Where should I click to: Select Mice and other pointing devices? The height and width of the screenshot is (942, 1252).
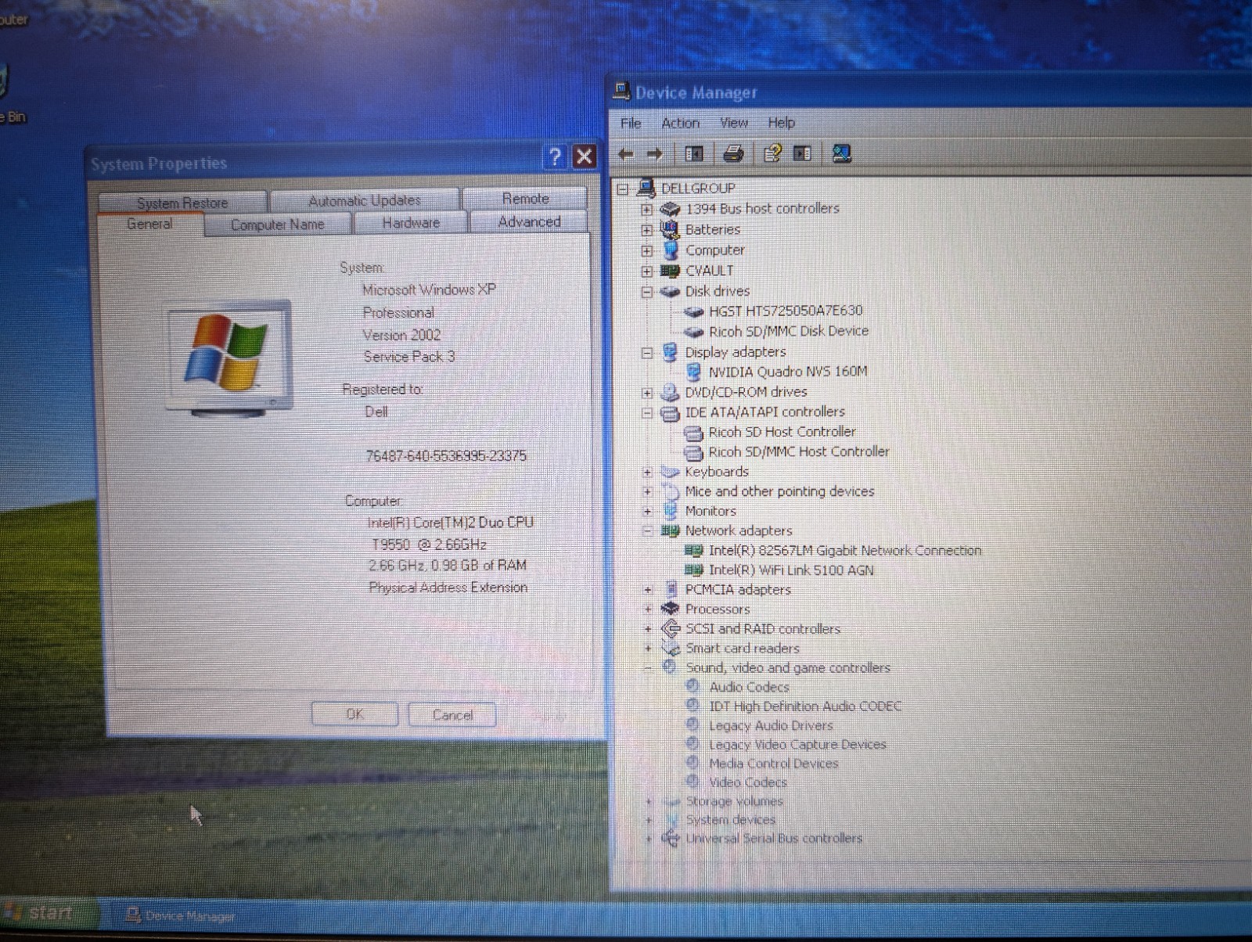779,491
